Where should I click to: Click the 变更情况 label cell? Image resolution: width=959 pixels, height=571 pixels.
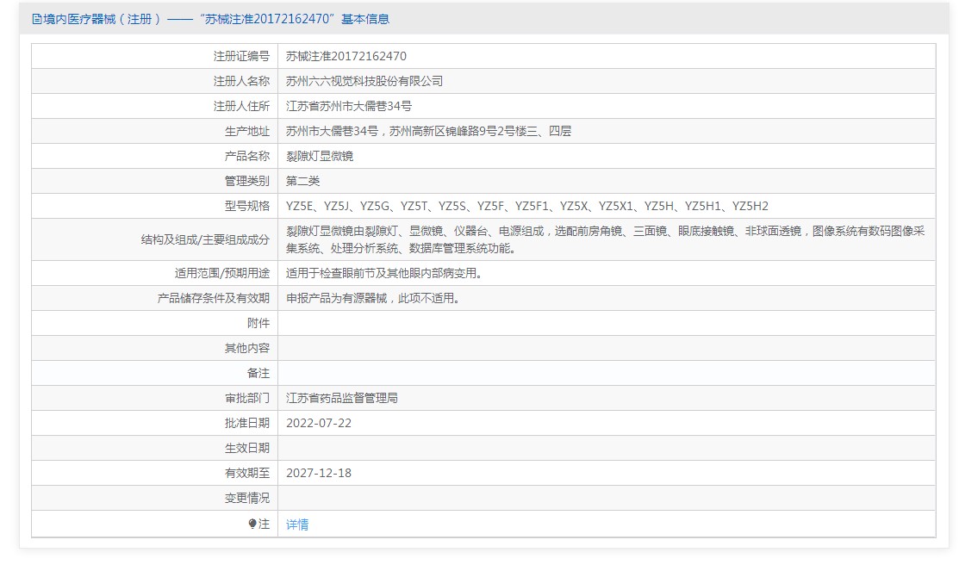[x=155, y=499]
